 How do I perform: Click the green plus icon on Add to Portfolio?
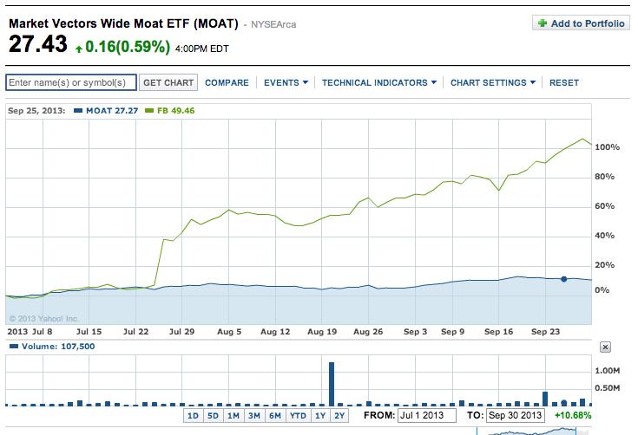pos(543,23)
